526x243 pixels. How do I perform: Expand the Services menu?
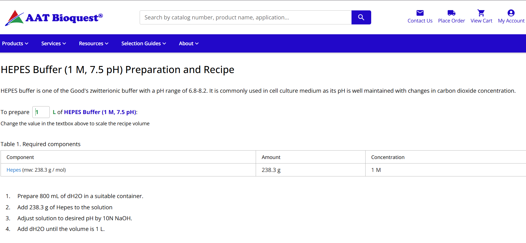[54, 44]
